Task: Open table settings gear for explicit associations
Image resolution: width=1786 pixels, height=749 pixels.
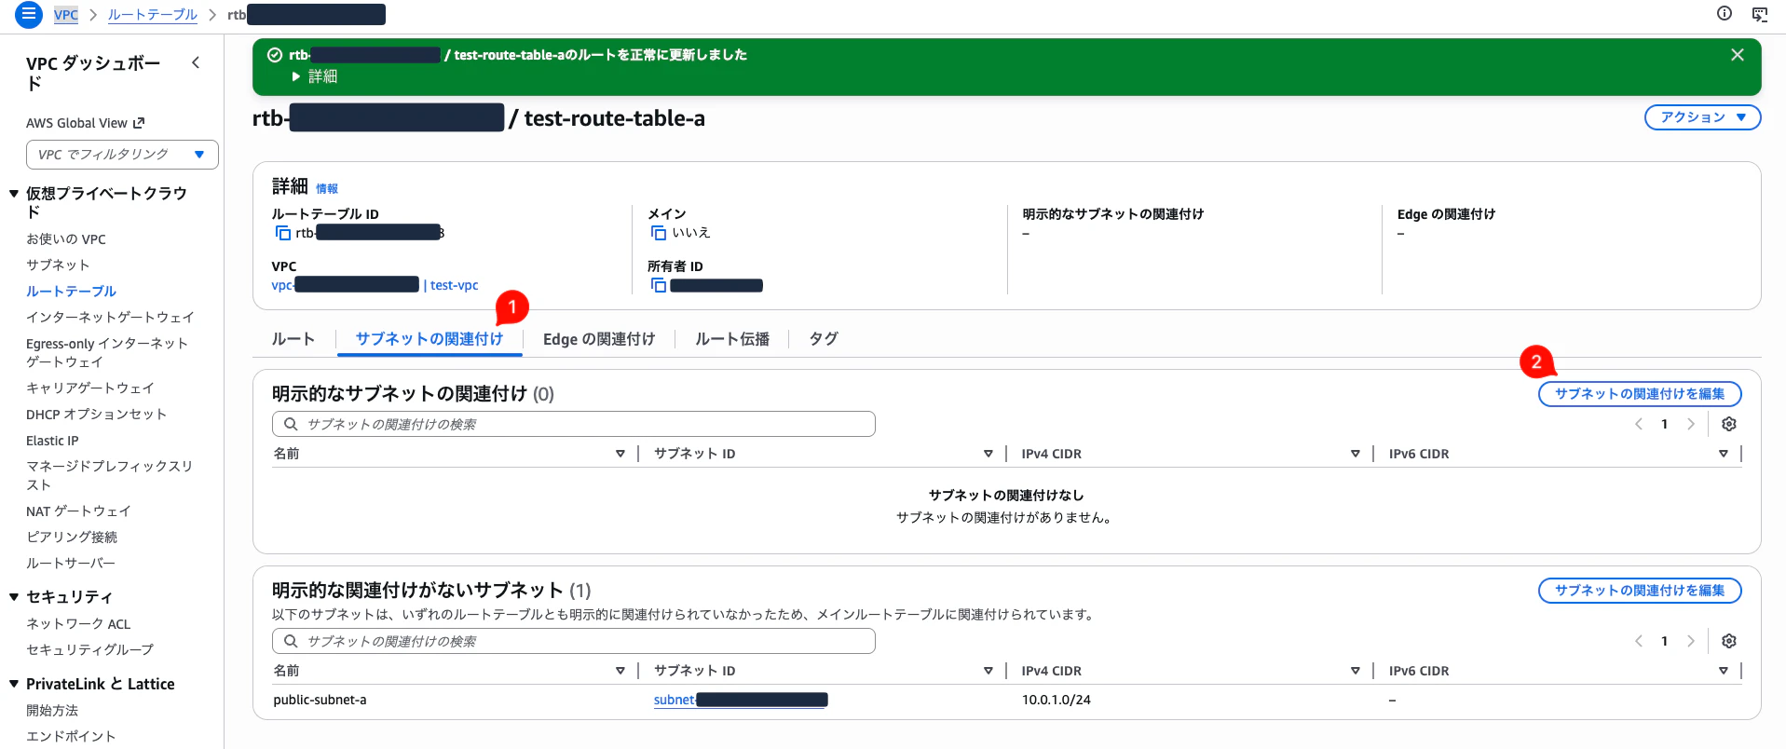Action: coord(1729,424)
